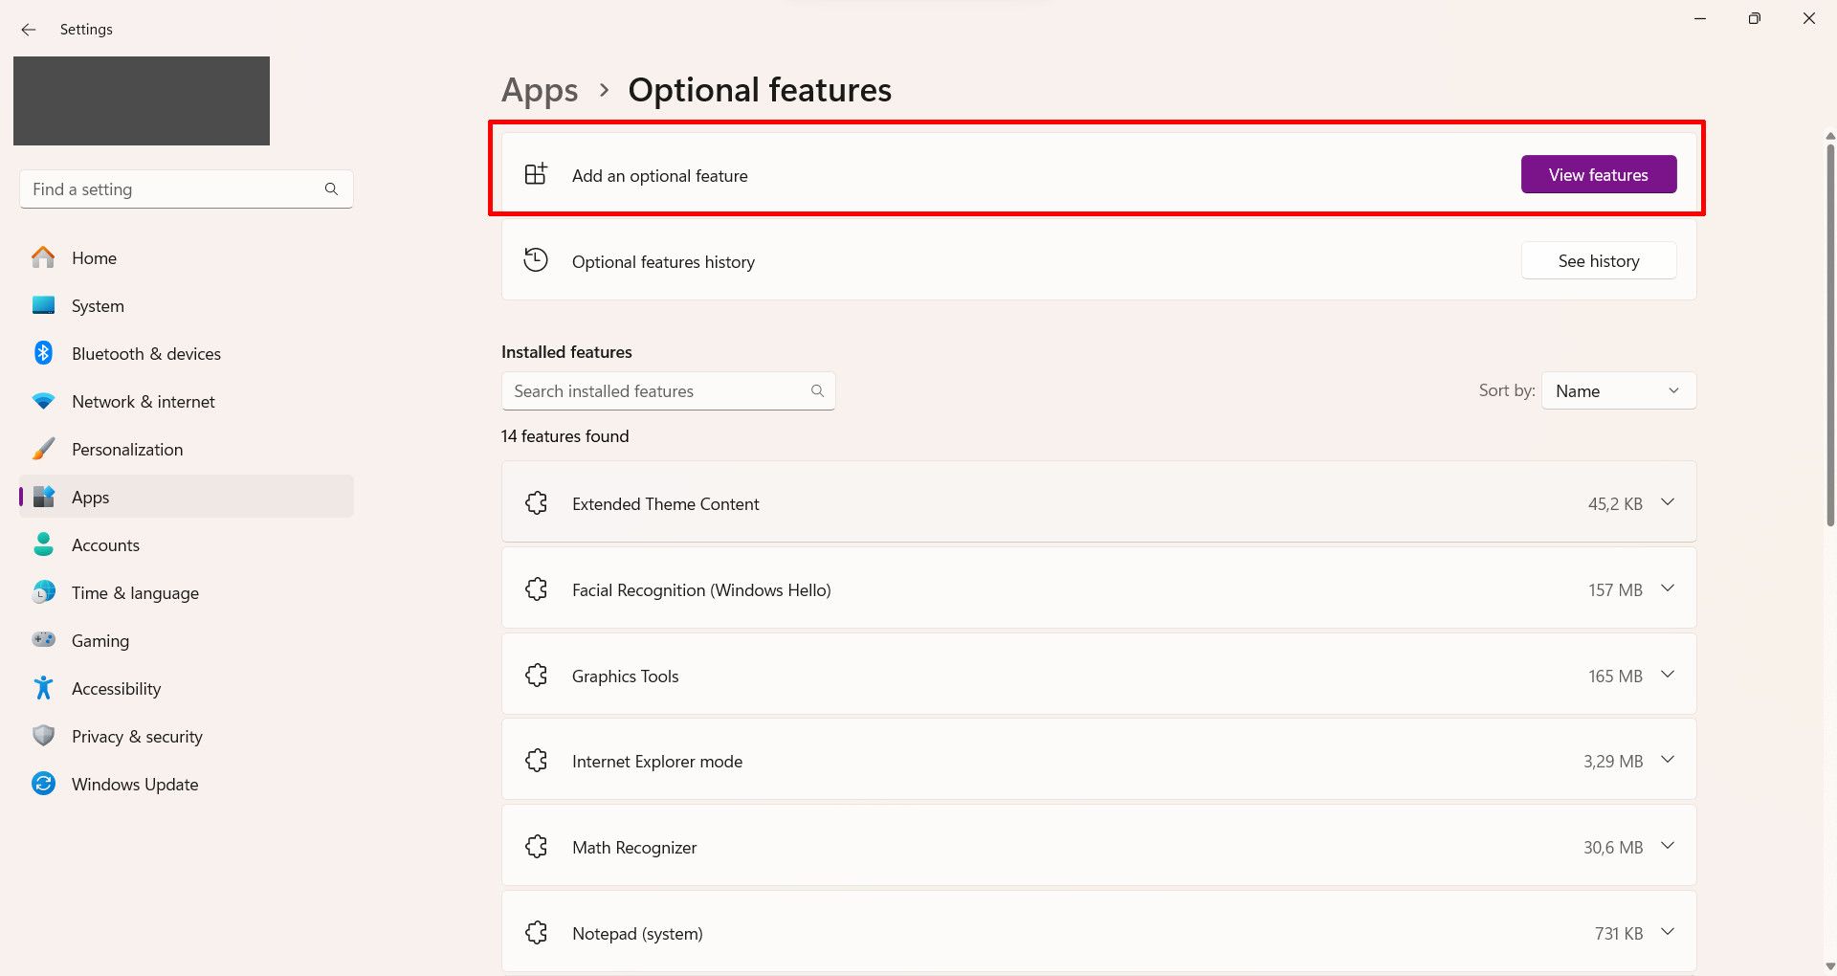Click search magnifier in Find a setting
Screen dimensions: 1837x976
331,189
